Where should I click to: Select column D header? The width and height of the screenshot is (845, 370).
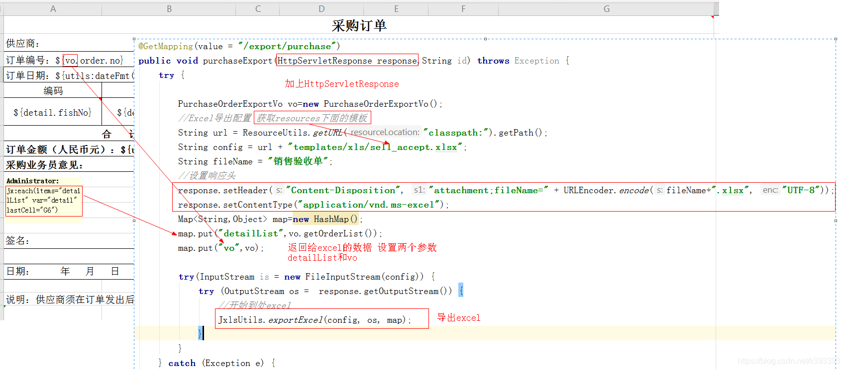[x=321, y=9]
